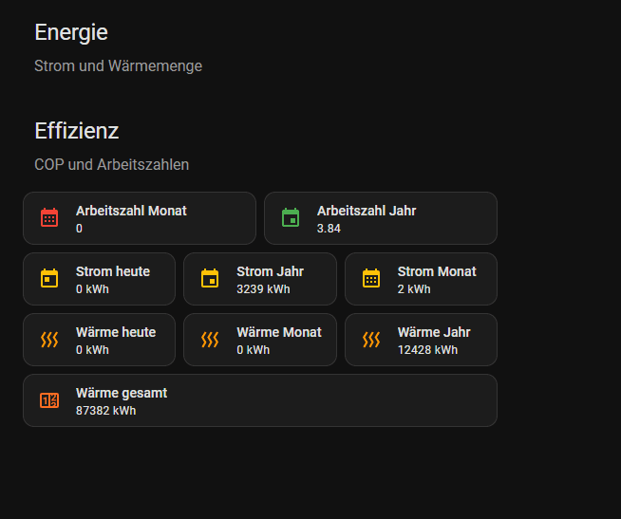Click the yellow calendar icon beside Strom Jahr

point(210,278)
